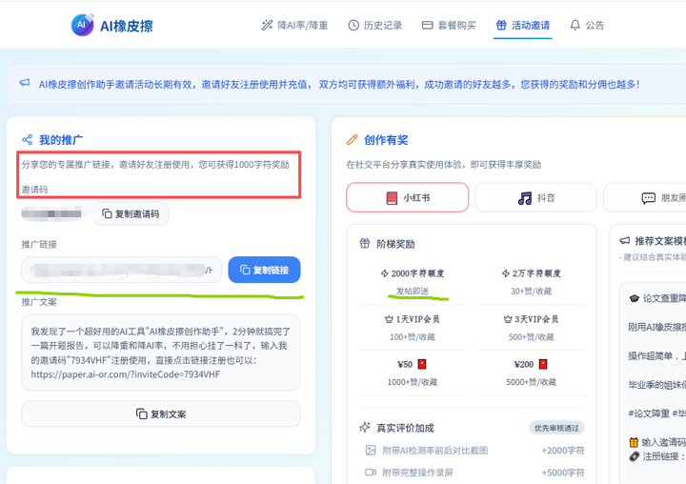This screenshot has height=484, width=686.
Task: Select the 小红书 platform tab
Action: (407, 198)
